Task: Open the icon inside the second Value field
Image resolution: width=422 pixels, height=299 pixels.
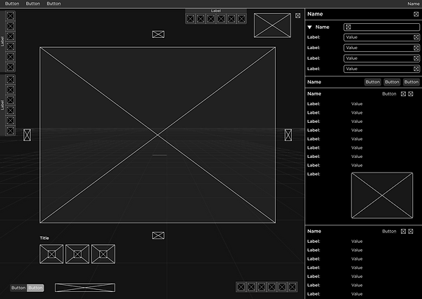Action: click(x=416, y=48)
